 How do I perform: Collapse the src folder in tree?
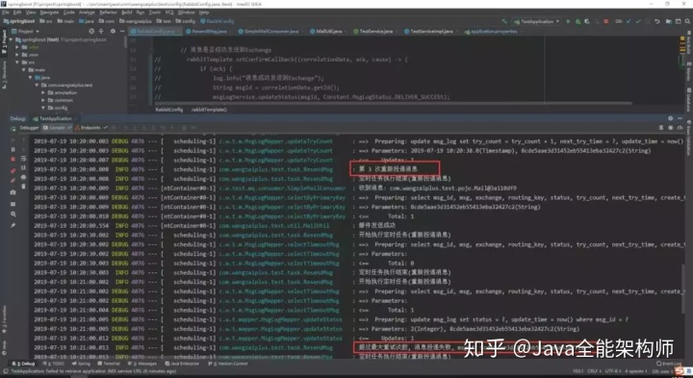pyautogui.click(x=17, y=63)
